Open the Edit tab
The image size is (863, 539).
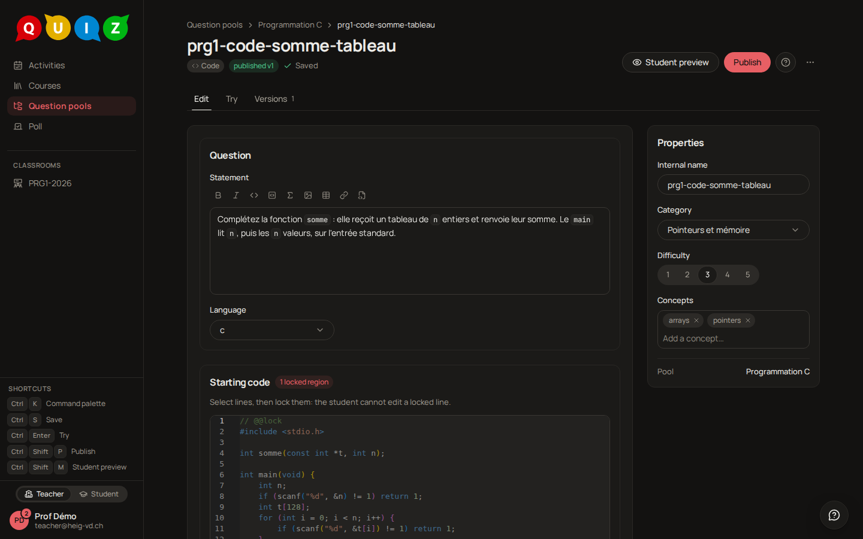[201, 99]
